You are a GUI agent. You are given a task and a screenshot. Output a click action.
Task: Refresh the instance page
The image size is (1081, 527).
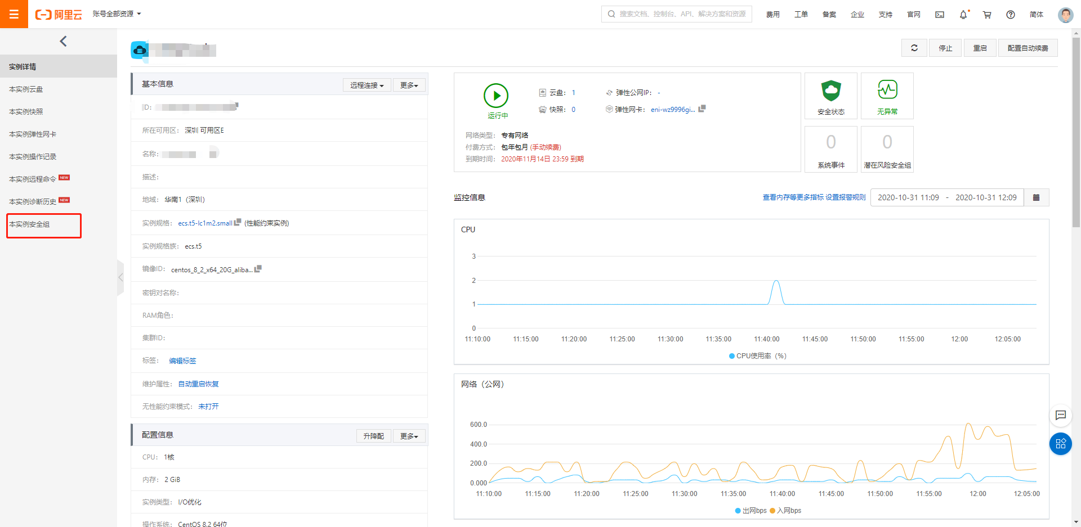click(914, 48)
